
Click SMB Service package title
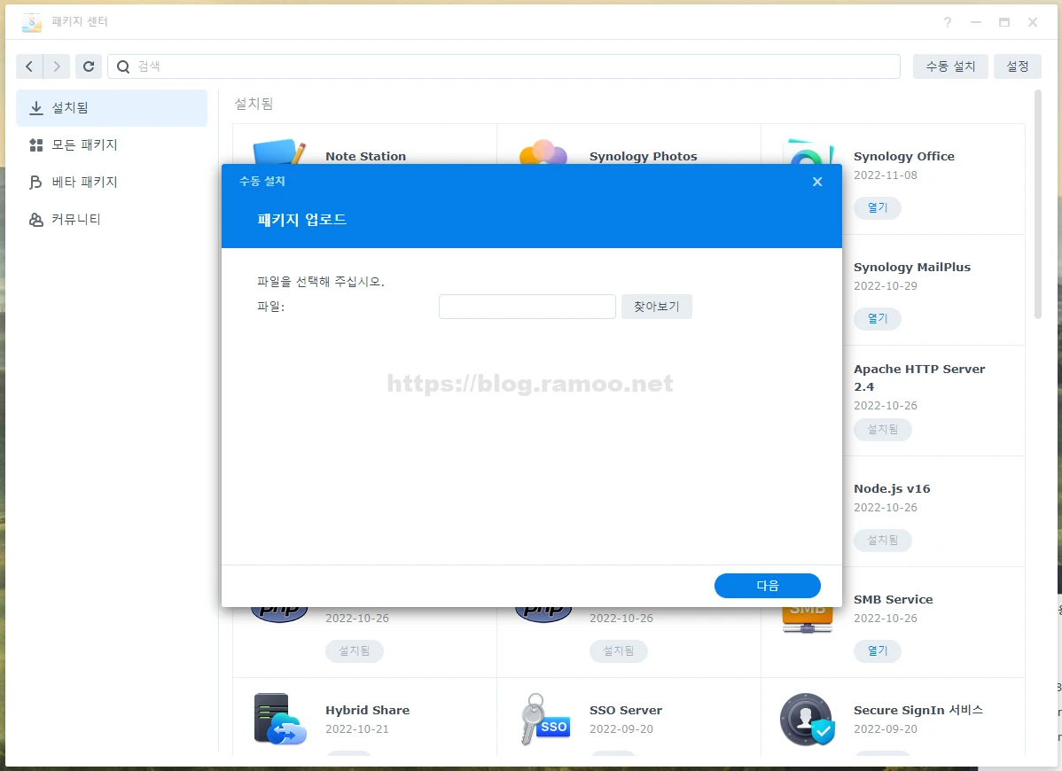(x=893, y=600)
